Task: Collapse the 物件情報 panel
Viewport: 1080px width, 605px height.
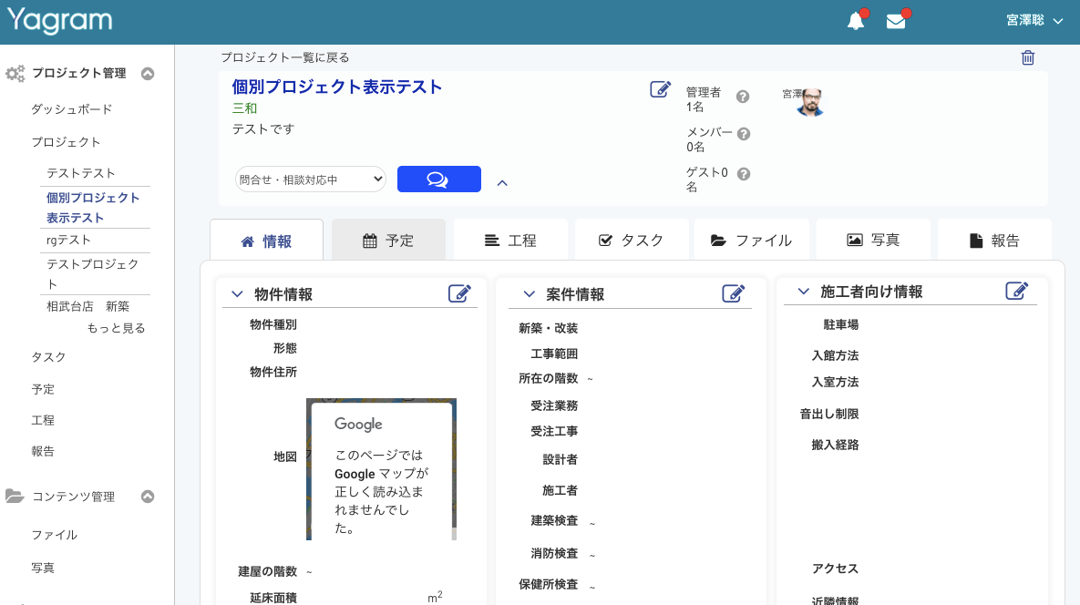Action: point(237,294)
